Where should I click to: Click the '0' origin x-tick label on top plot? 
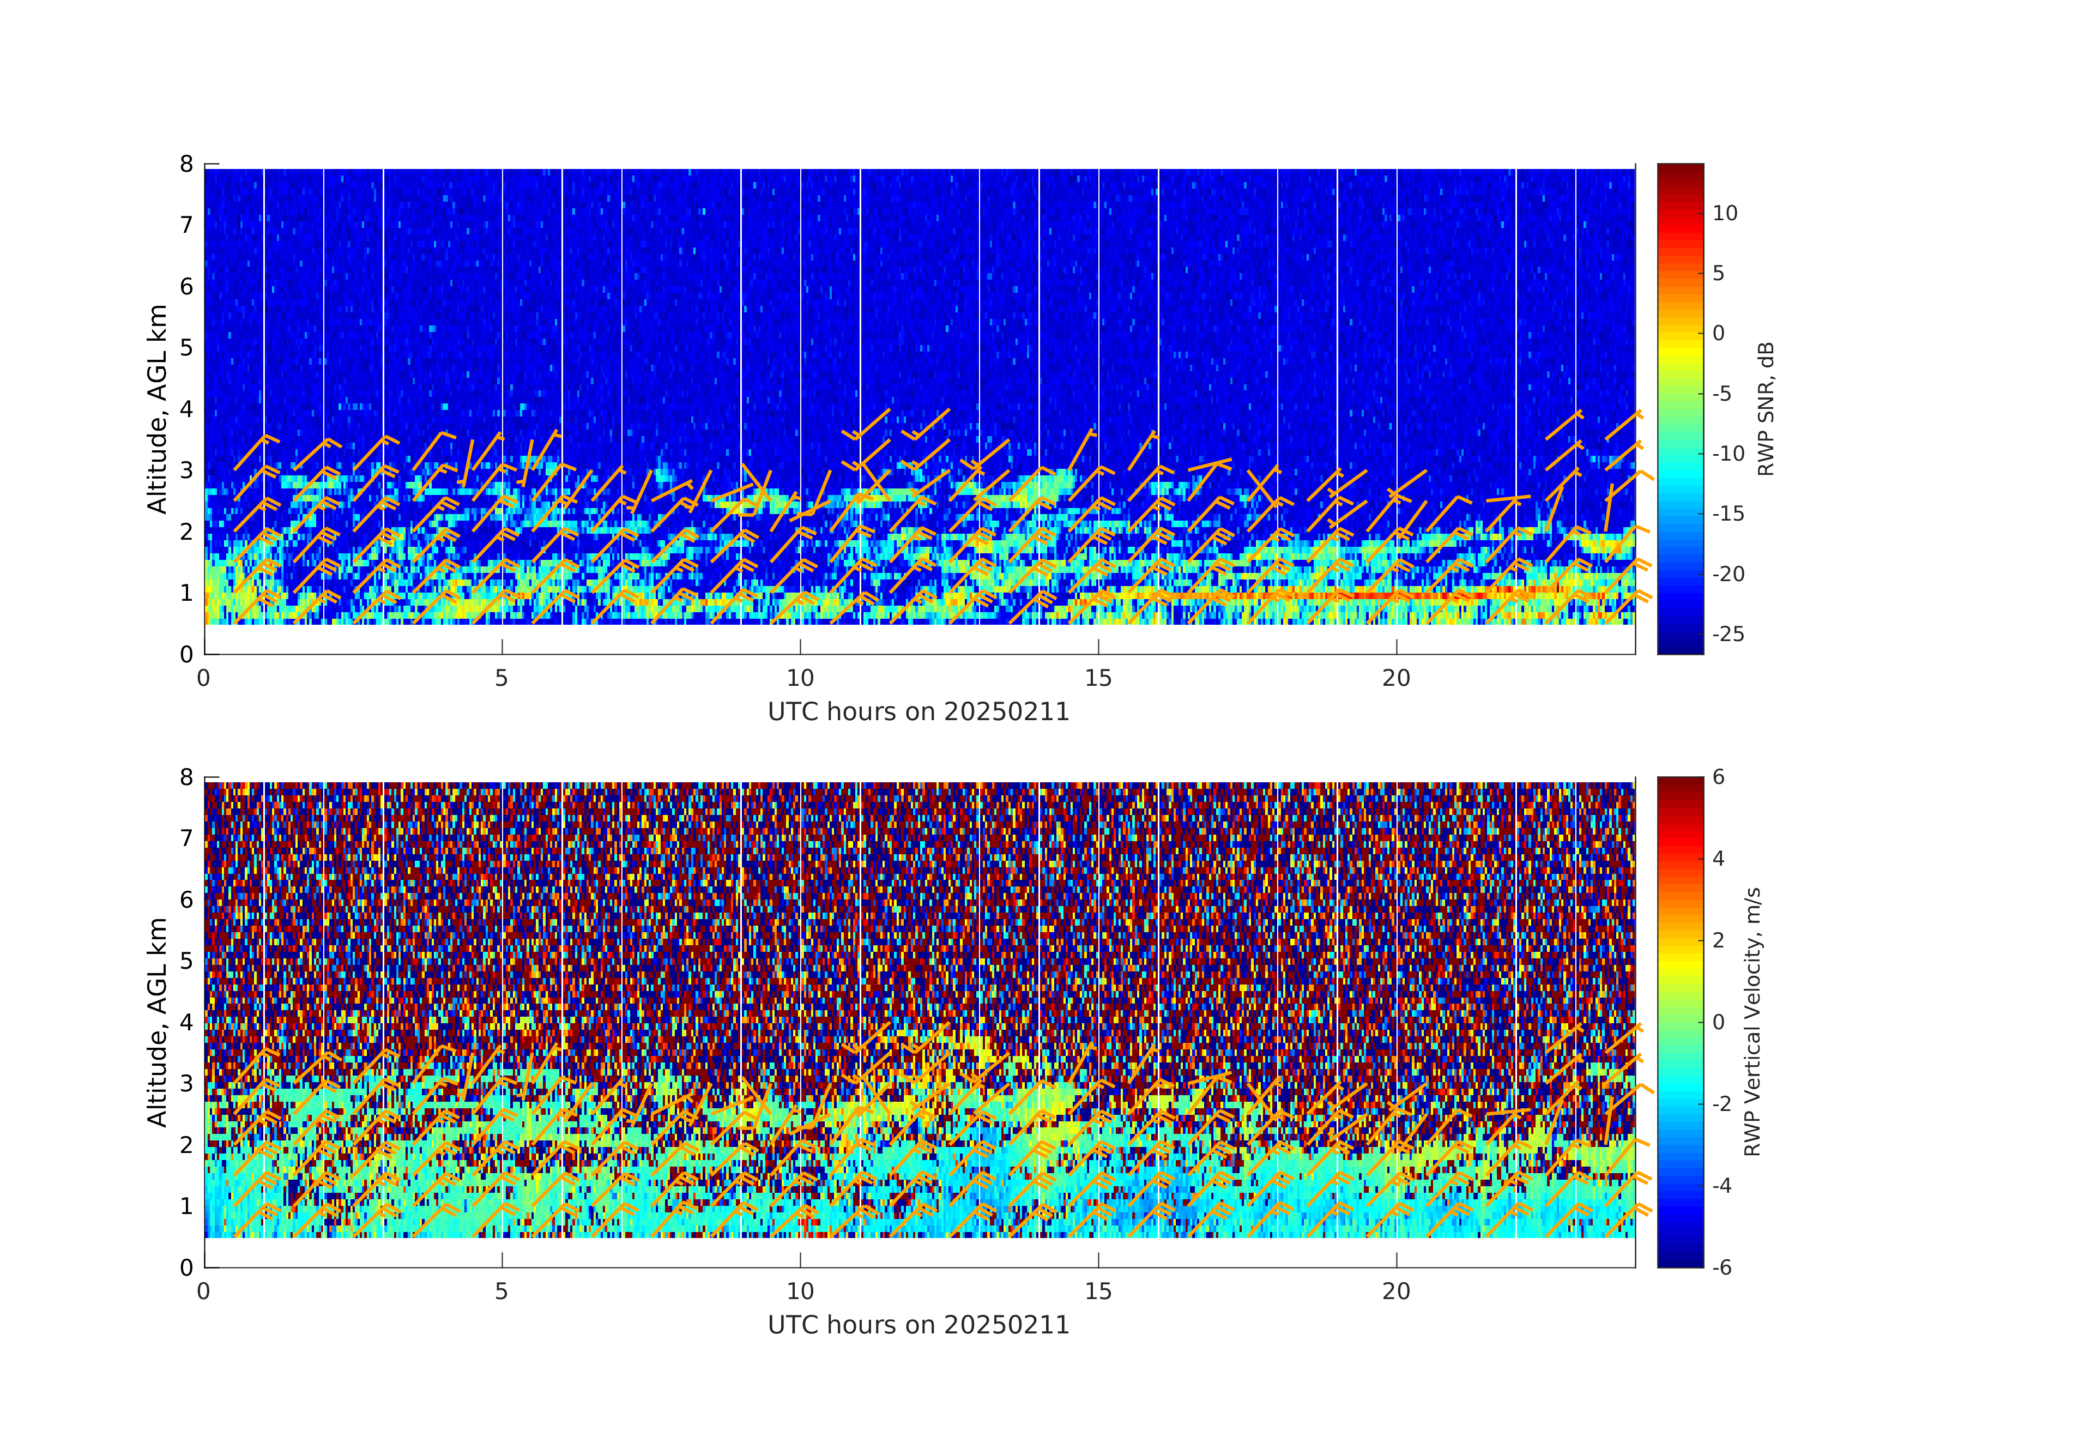coord(204,679)
